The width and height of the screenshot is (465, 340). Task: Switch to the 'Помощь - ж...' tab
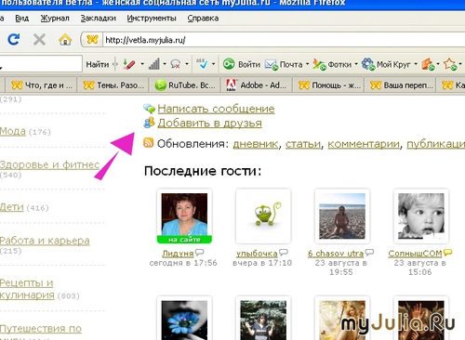pyautogui.click(x=329, y=85)
